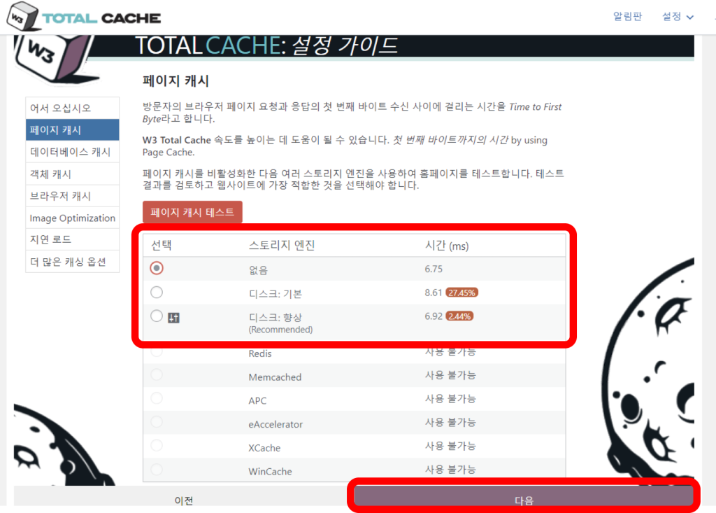Click the 2.44% badge
Screen dimensions: 716x513
(459, 316)
